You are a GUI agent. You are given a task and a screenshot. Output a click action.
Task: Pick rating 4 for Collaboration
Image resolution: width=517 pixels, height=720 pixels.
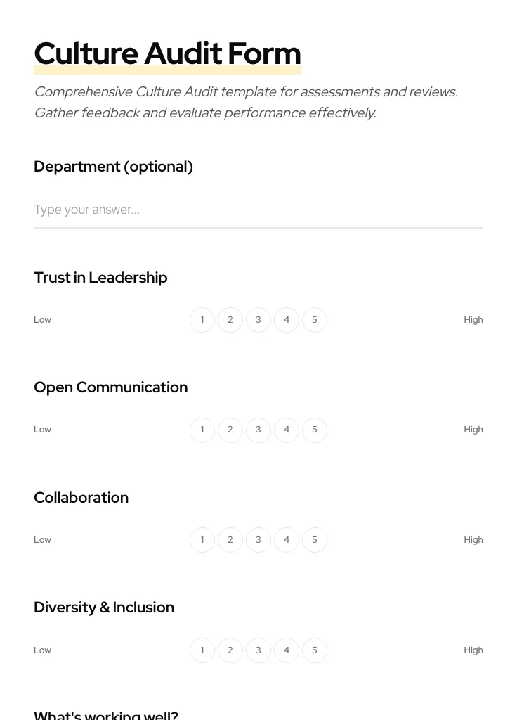287,540
